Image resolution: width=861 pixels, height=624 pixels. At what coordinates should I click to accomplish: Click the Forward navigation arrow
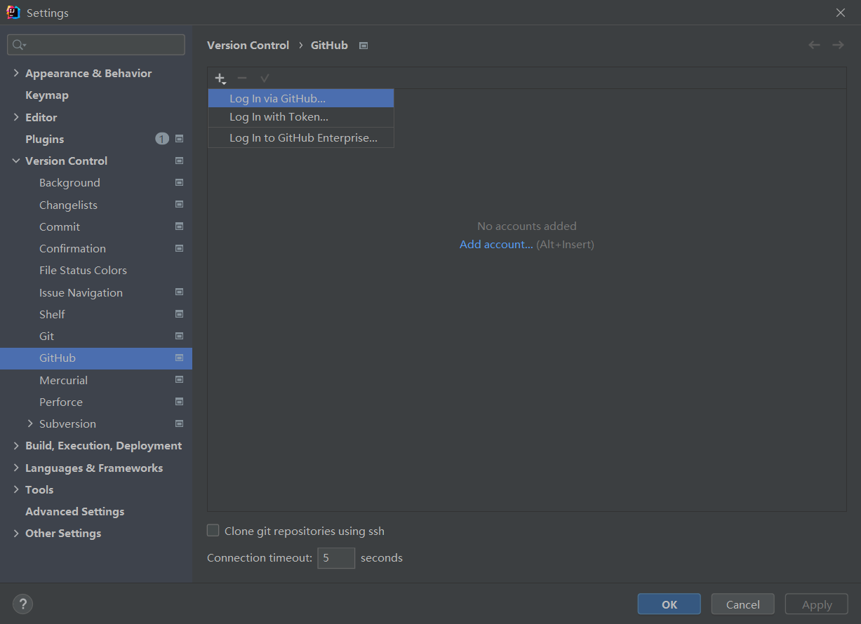[838, 44]
